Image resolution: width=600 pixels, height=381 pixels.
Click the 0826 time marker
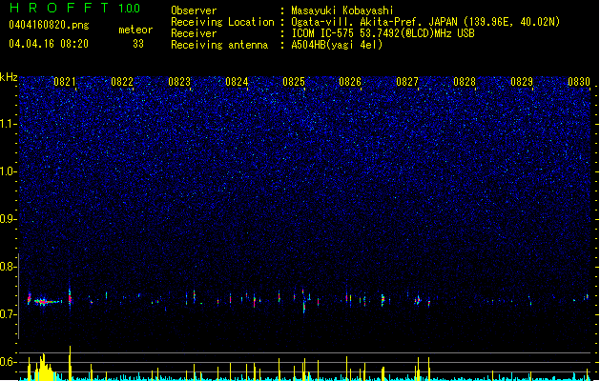tap(350, 82)
